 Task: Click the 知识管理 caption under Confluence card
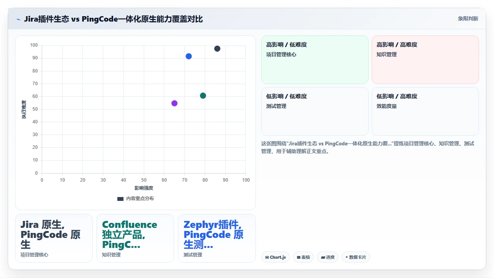pos(111,255)
